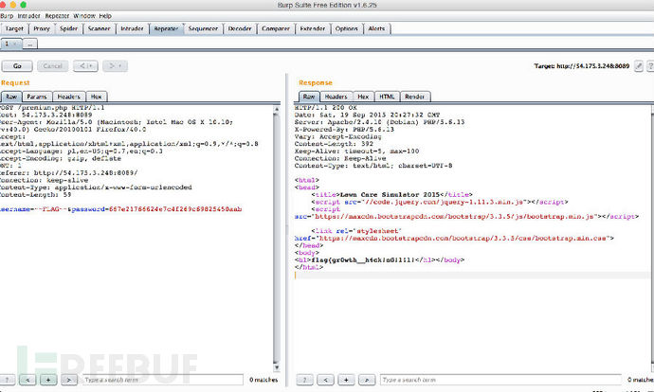Screen dimensions: 654x392
Task: Click the macOS yellow minimize window button
Action: pyautogui.click(x=13, y=5)
